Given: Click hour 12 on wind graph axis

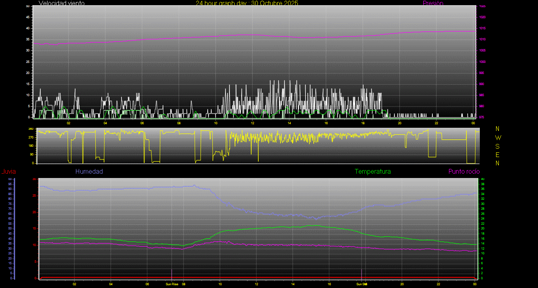Looking at the screenshot, I should [x=252, y=123].
